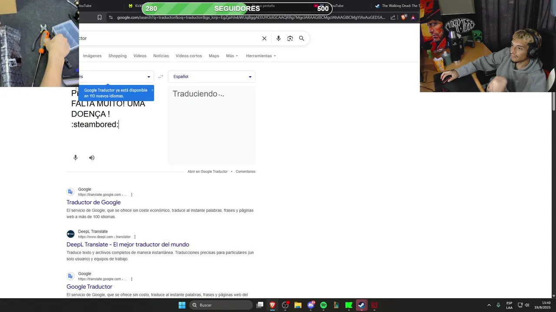Image resolution: width=556 pixels, height=312 pixels.
Task: Switch to Steam in taskbar
Action: (361, 305)
